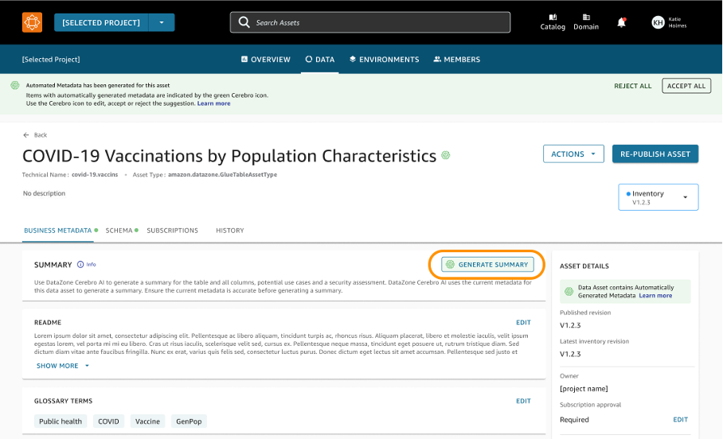
Task: Expand the Actions dropdown
Action: coord(573,154)
